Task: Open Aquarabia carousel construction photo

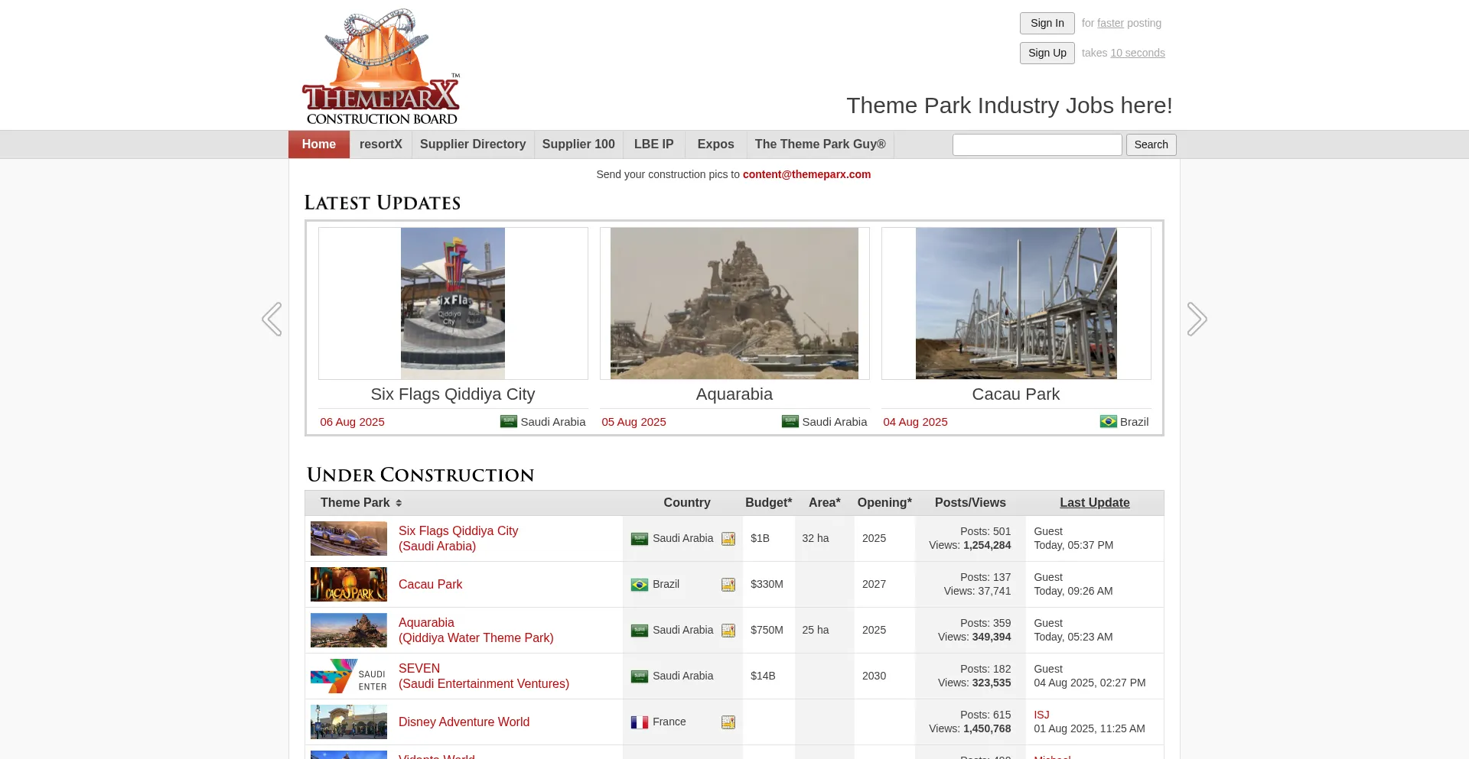Action: coord(734,303)
